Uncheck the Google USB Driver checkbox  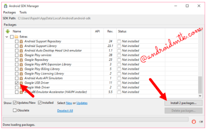tap(17, 83)
